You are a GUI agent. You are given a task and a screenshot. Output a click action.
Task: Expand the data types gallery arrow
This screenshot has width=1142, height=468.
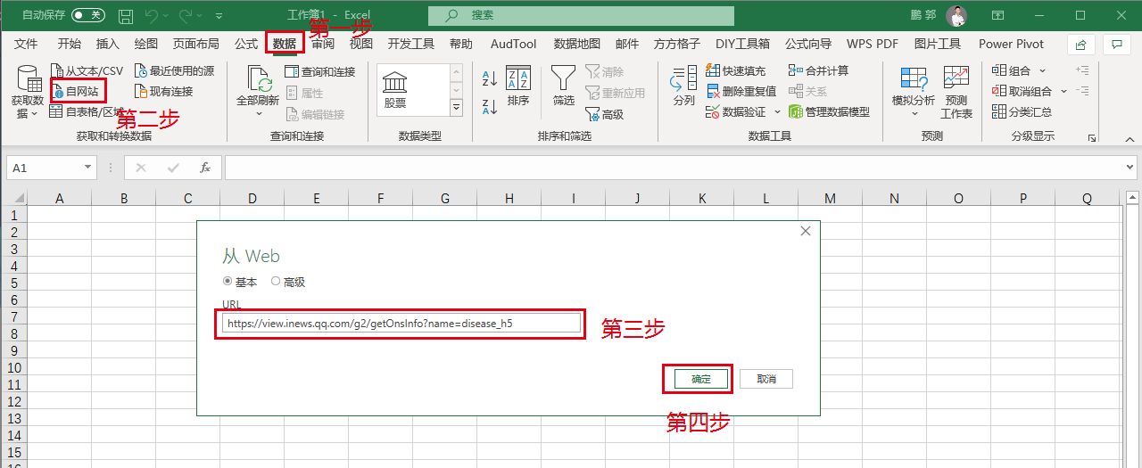pyautogui.click(x=456, y=107)
